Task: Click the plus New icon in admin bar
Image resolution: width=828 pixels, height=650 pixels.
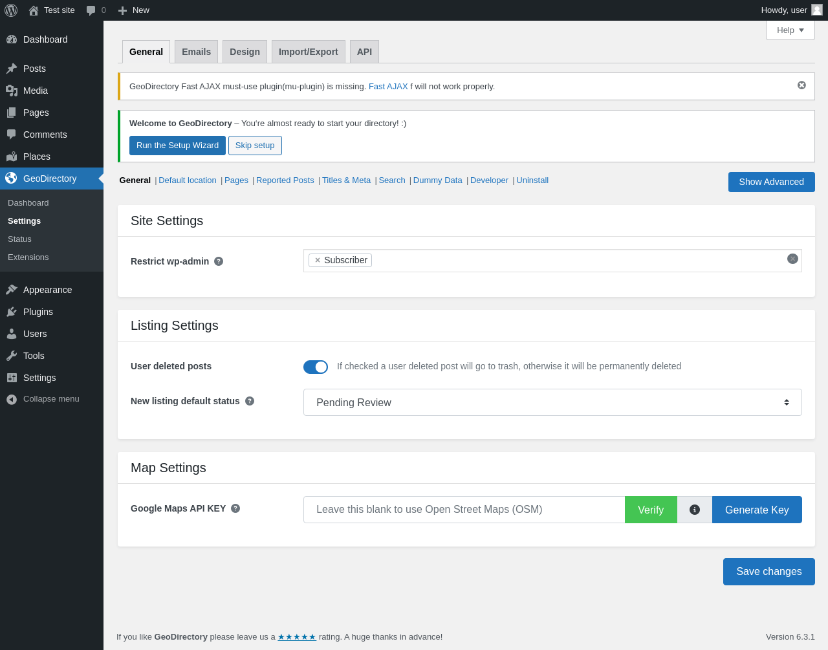Action: [x=122, y=10]
